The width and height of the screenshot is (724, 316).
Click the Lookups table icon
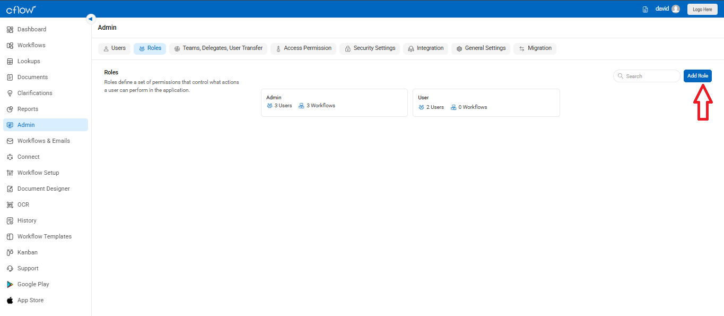(10, 61)
